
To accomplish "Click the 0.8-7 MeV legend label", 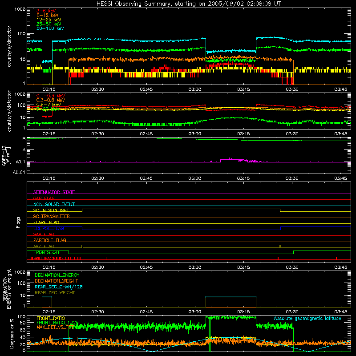I will pyautogui.click(x=49, y=105).
